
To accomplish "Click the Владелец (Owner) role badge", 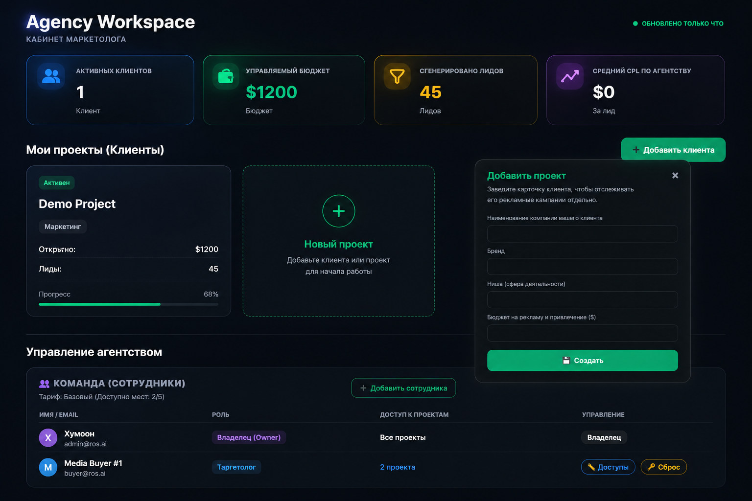I will [249, 437].
